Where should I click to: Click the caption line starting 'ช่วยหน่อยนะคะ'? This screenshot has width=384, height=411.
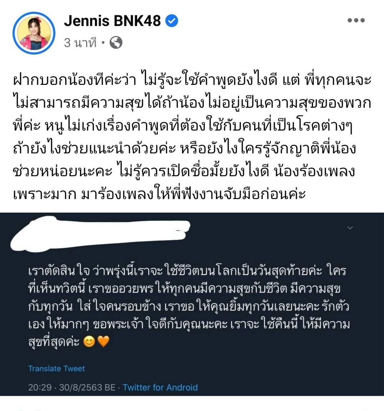point(184,171)
